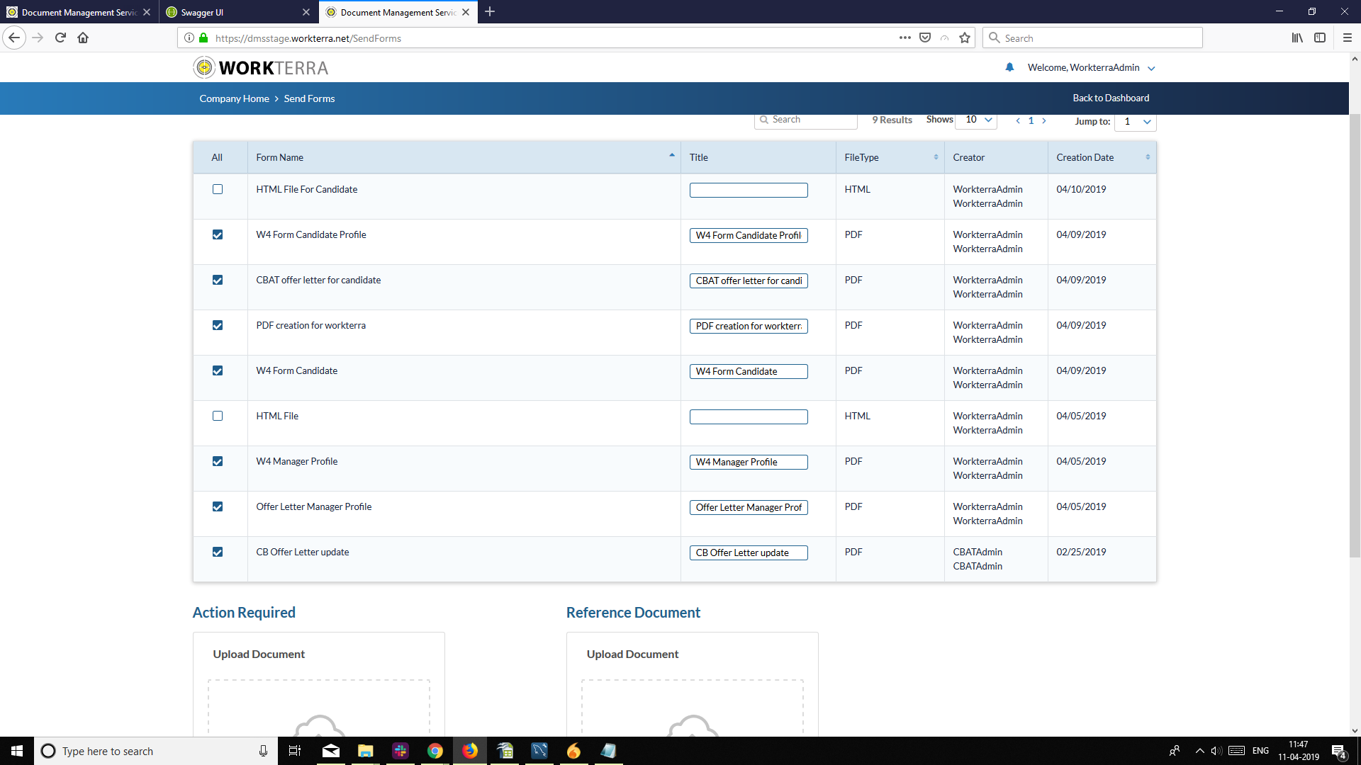Open Chrome from the taskbar

pos(435,751)
